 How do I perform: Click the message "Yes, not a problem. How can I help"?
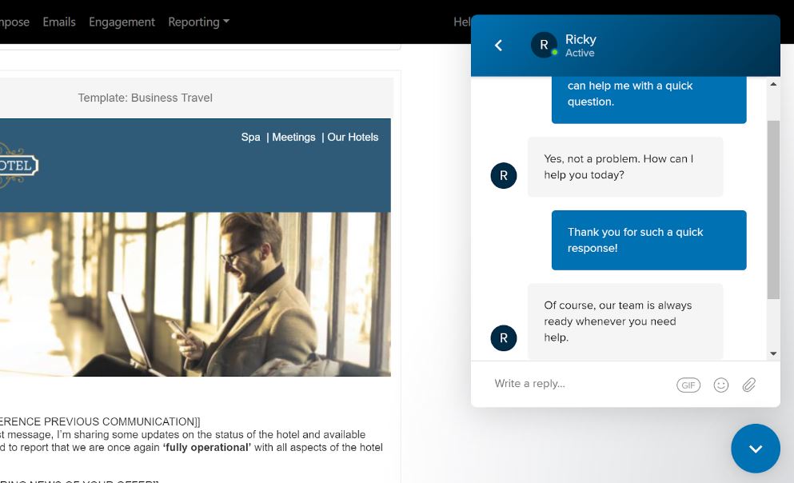pos(624,166)
